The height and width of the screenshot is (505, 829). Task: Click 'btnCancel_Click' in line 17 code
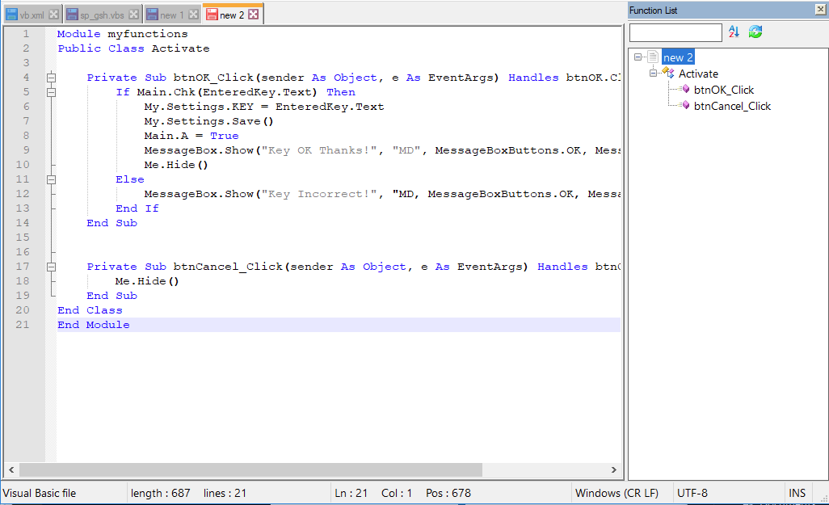(229, 267)
